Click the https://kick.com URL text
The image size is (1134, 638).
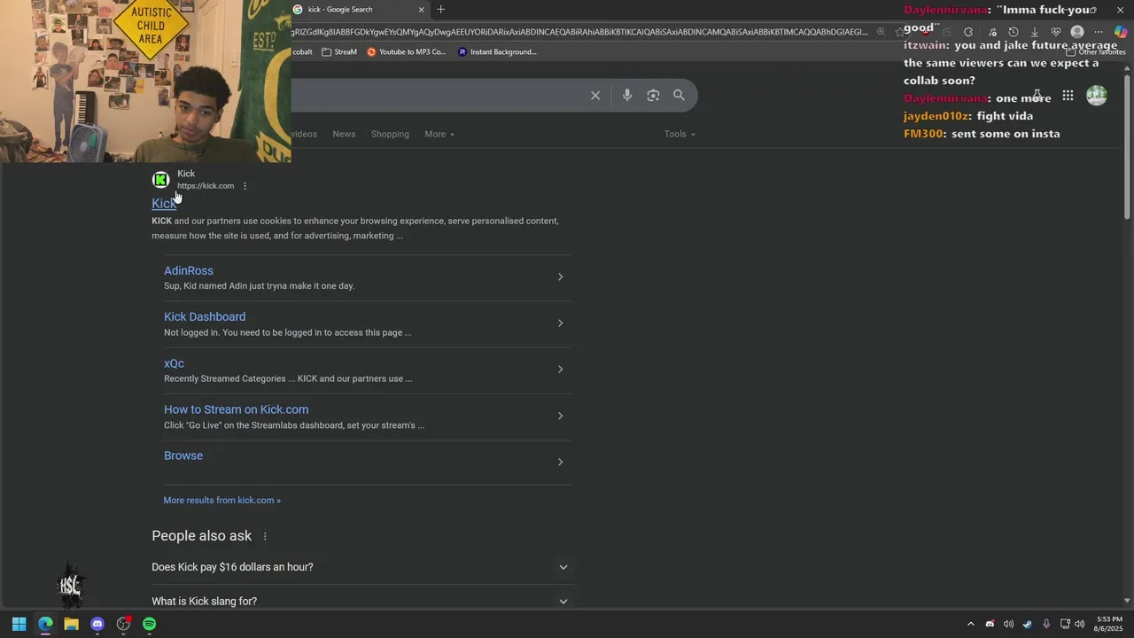206,186
